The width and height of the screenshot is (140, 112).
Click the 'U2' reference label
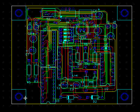click(106, 89)
